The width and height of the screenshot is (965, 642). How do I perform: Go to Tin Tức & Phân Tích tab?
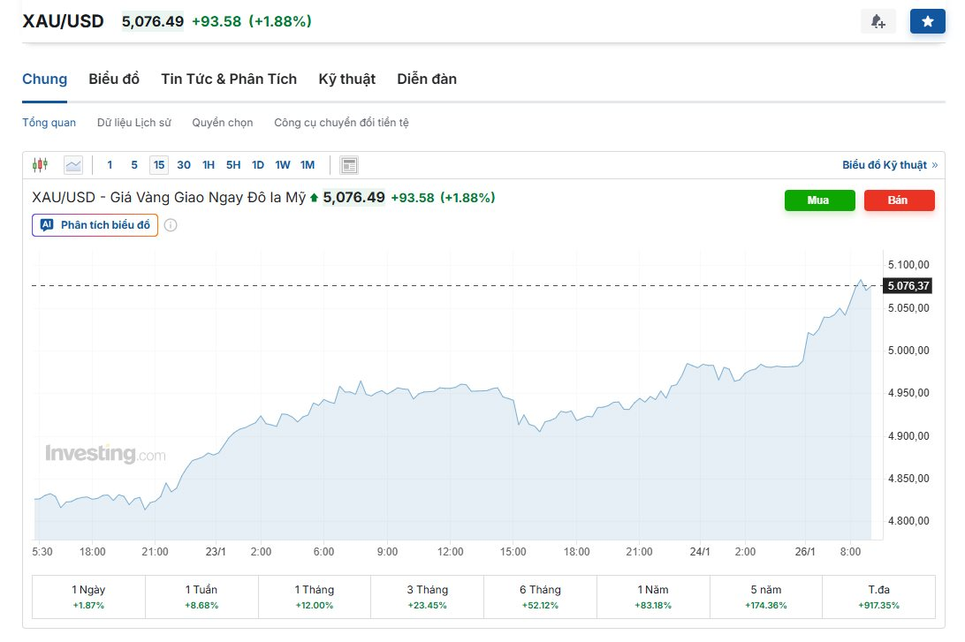(x=229, y=79)
